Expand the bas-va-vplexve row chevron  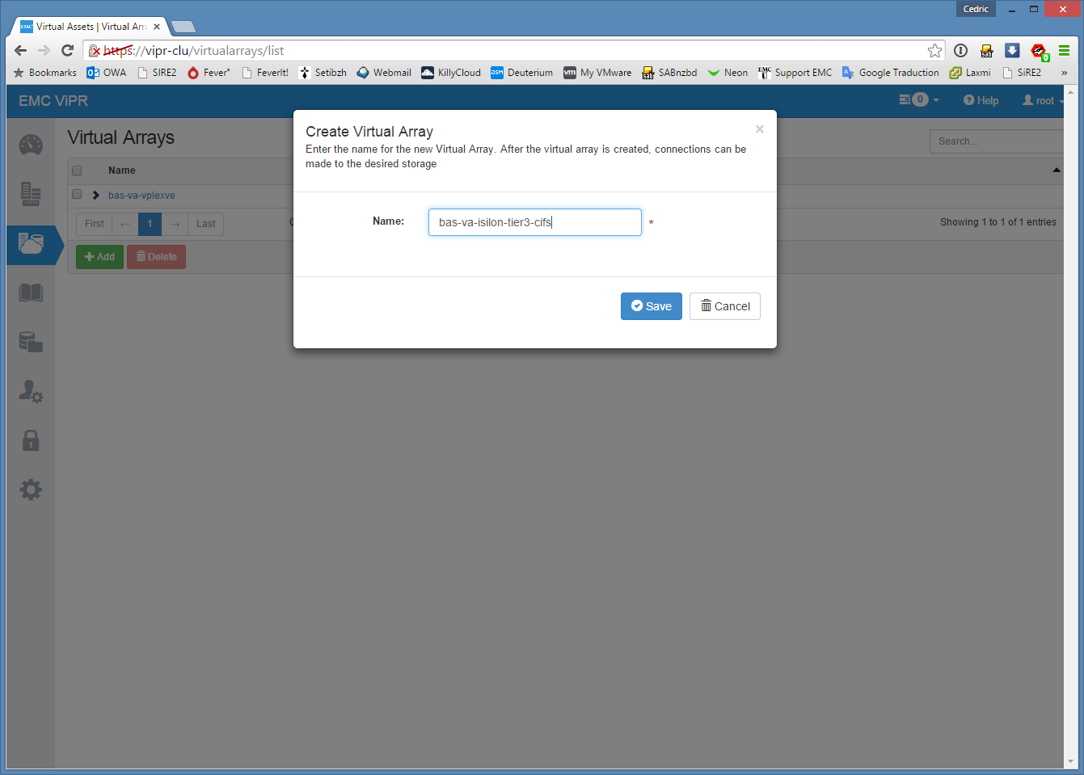click(96, 196)
